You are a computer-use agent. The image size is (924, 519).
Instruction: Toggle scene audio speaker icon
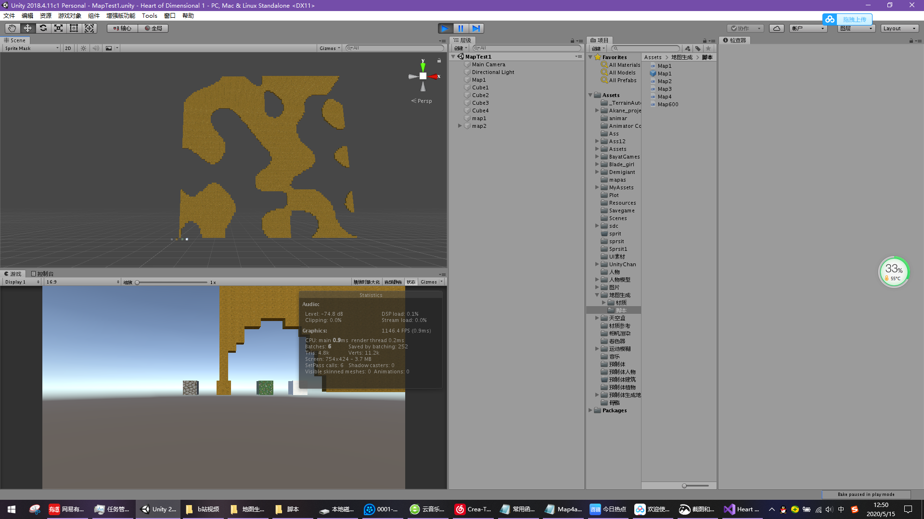96,48
